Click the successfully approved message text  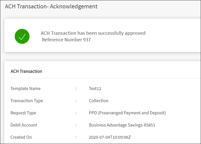(x=93, y=33)
